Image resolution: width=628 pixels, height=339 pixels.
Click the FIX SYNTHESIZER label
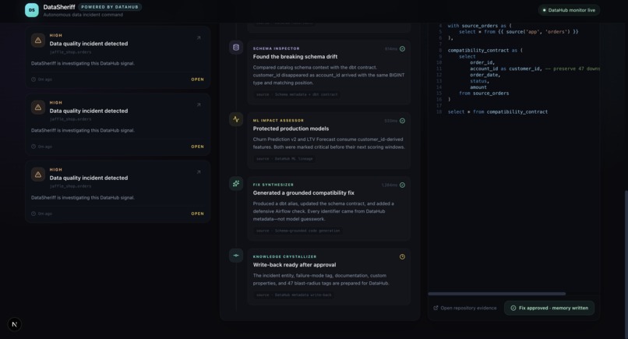pos(273,185)
